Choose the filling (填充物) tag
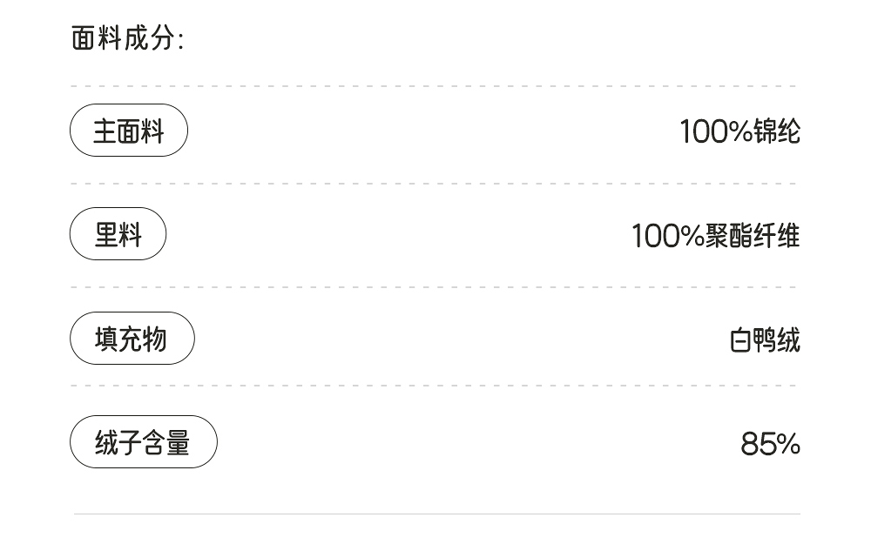Viewport: 871px width, 551px height. pos(132,339)
